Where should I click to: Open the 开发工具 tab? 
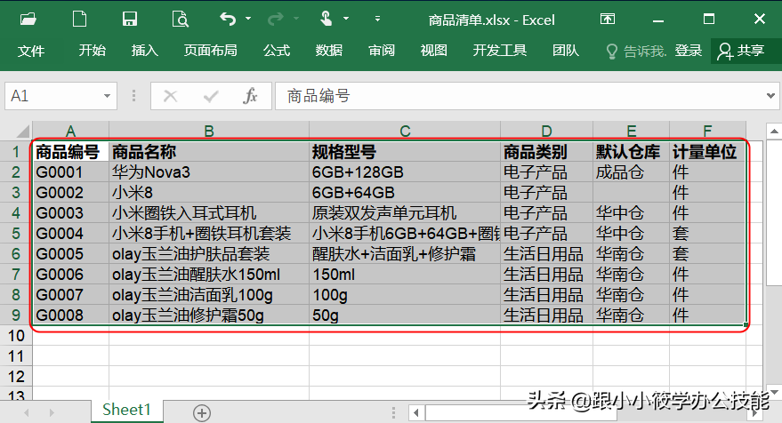(x=500, y=51)
